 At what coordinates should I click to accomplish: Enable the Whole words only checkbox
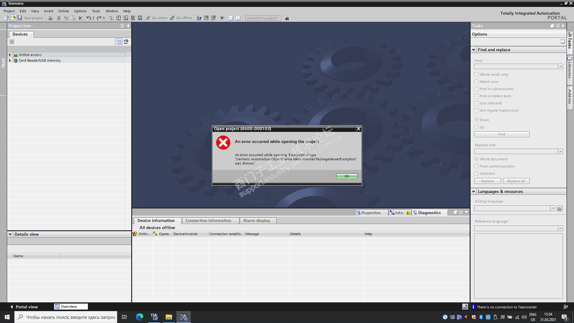click(x=476, y=74)
